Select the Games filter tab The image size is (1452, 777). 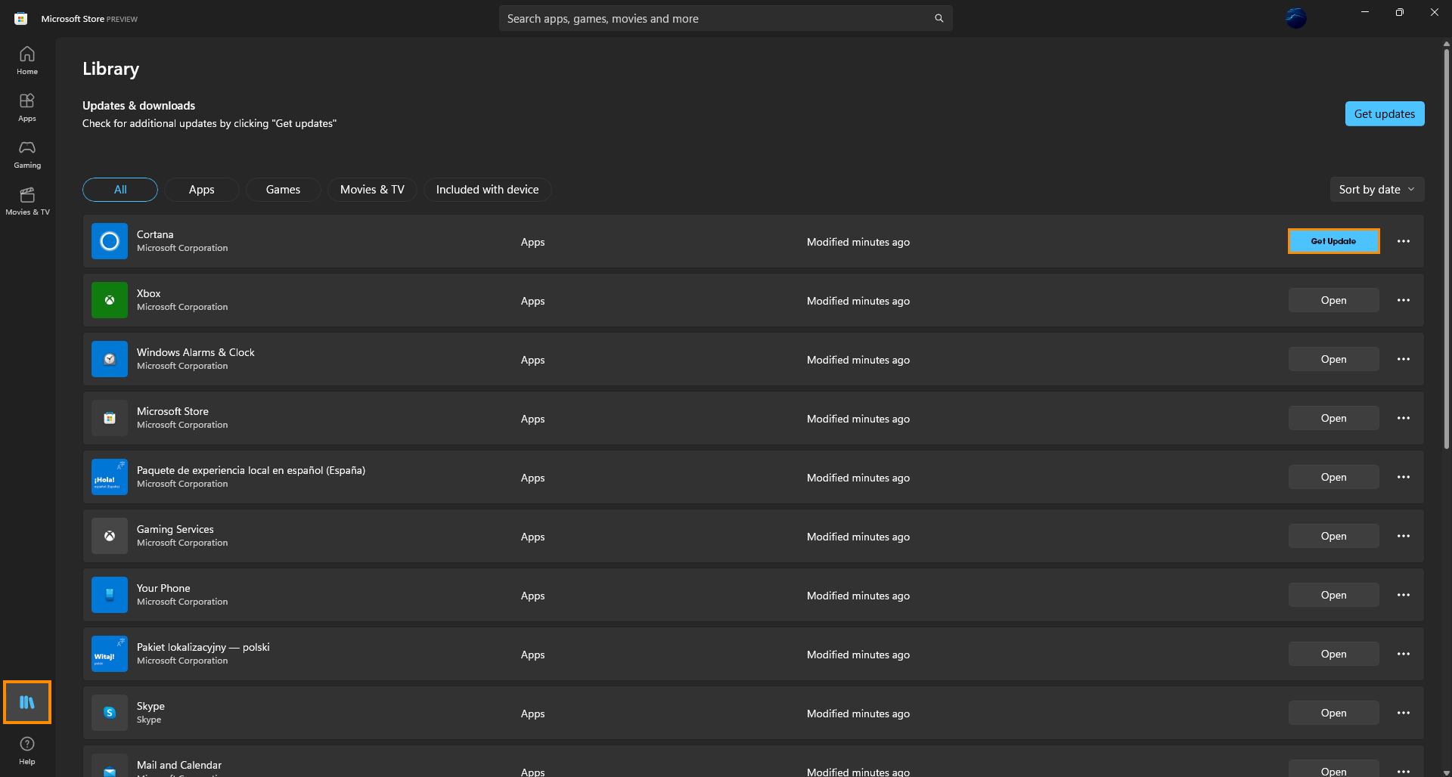(283, 190)
